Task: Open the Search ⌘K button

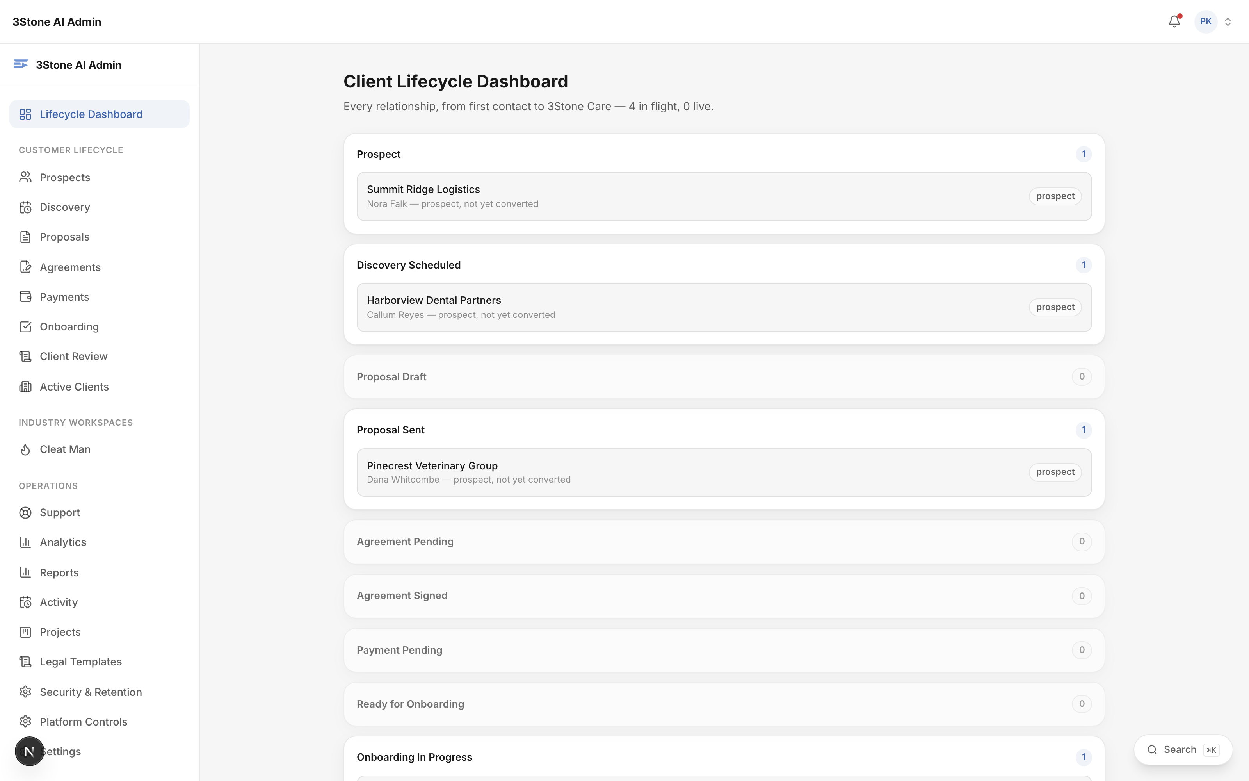Action: 1183,749
